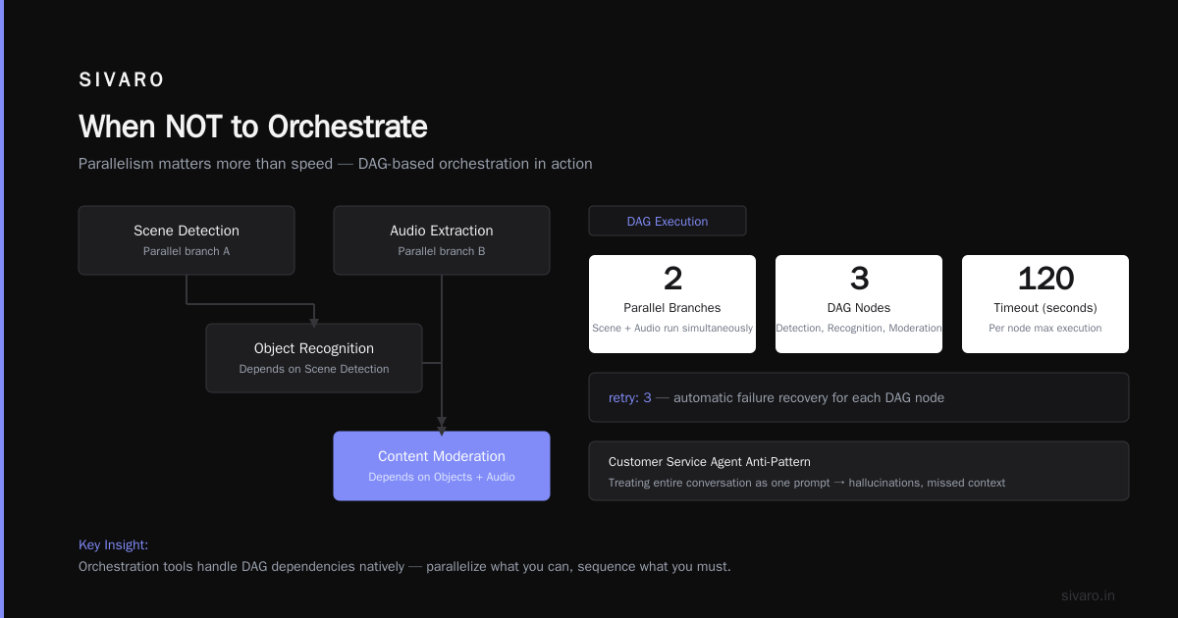Click the Depends on Objects + Audio text

coord(442,477)
